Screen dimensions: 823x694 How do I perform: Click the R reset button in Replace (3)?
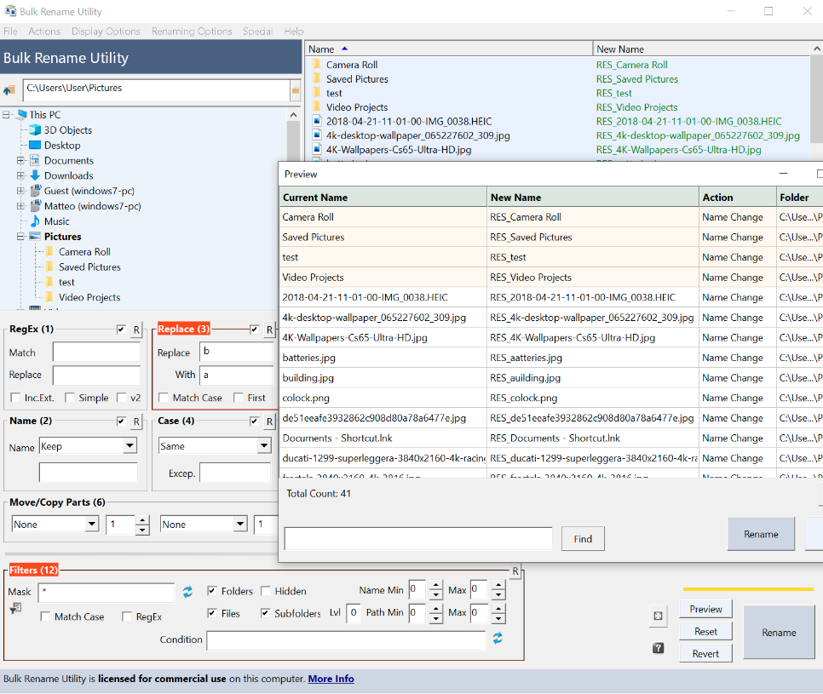coord(269,330)
